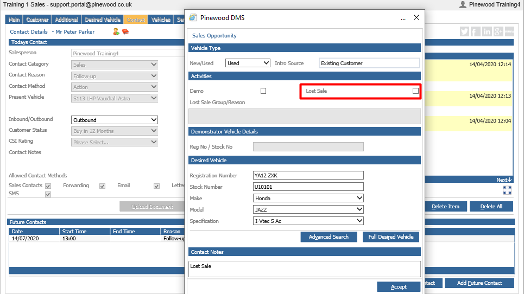Click the Twitter social icon
The image size is (524, 294).
coord(464,31)
